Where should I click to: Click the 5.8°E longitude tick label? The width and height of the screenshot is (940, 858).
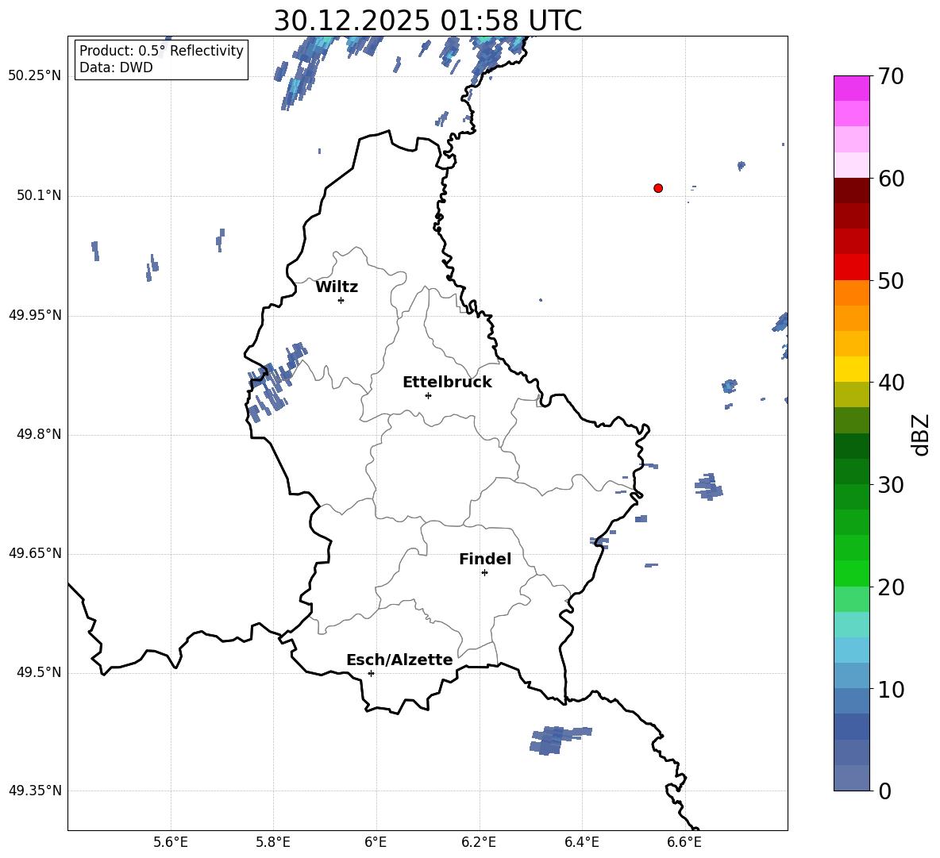[x=273, y=842]
